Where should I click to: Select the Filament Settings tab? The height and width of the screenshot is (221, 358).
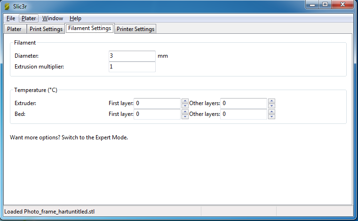[89, 28]
